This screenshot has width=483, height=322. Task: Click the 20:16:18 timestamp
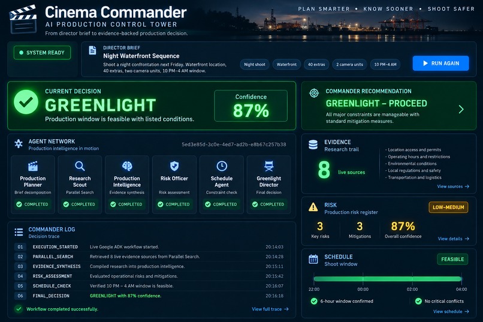coord(274,296)
